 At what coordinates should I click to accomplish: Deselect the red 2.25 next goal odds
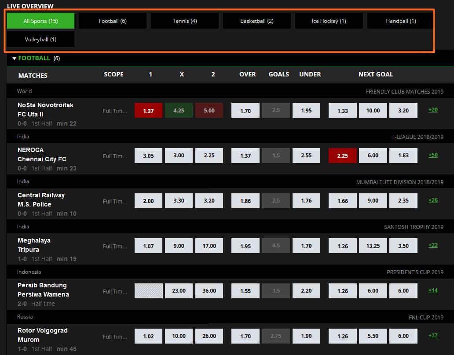[x=343, y=156]
